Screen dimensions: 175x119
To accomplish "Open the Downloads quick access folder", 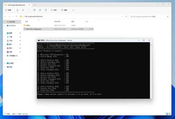I will click(11, 37).
